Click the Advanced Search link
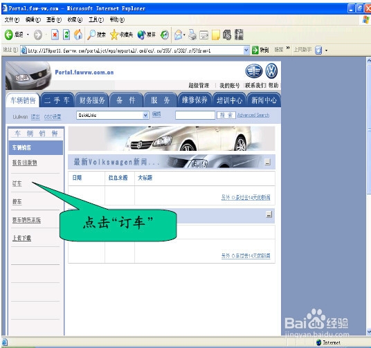 point(253,116)
